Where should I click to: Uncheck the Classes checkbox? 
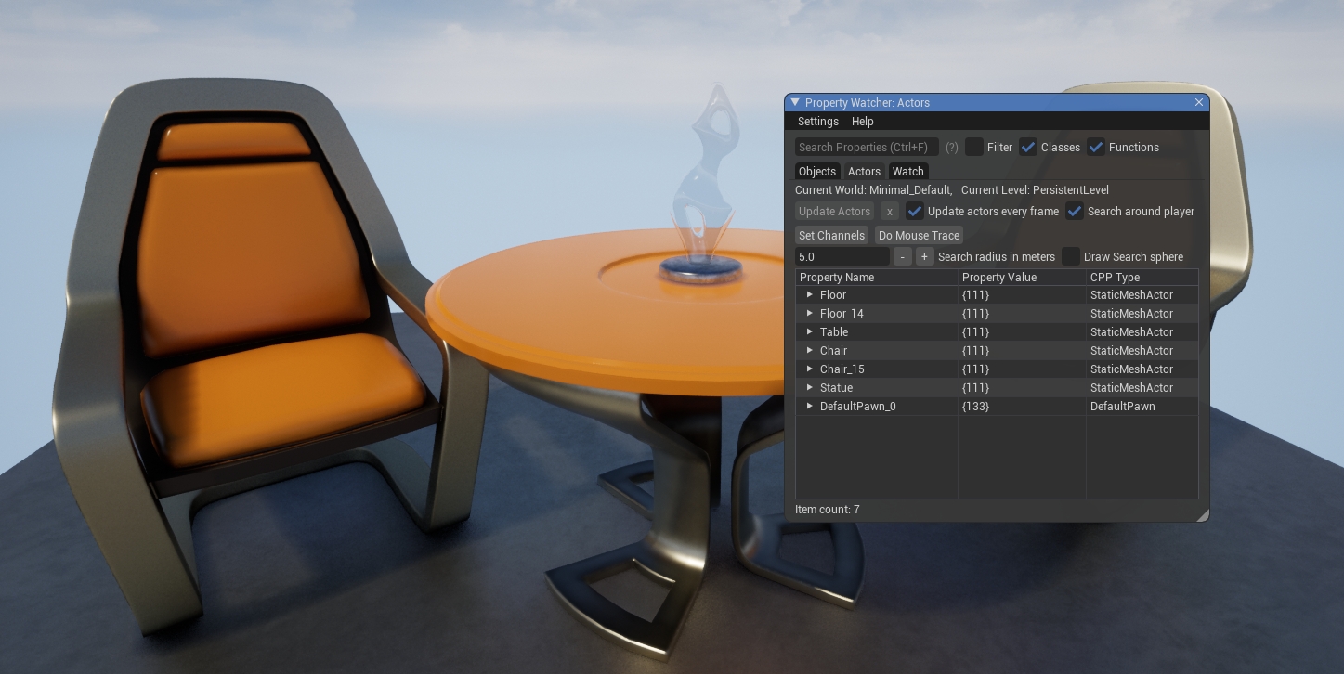click(1028, 147)
